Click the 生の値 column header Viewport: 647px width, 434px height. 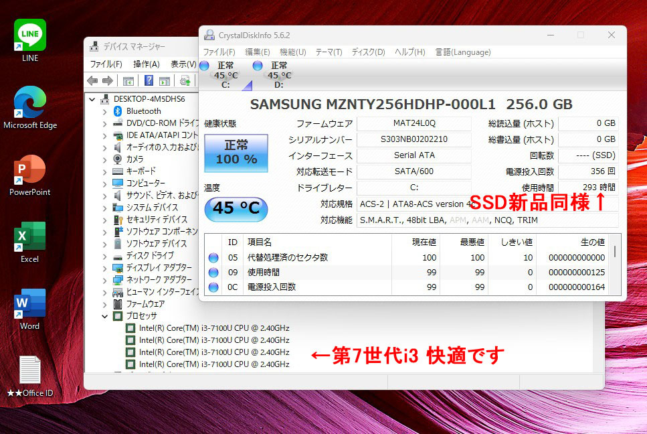pyautogui.click(x=593, y=242)
